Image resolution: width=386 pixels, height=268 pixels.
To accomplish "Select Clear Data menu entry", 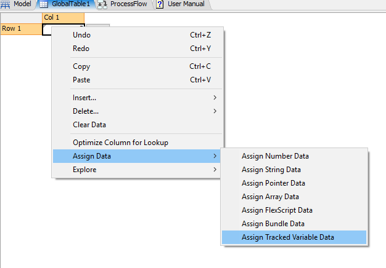I will pos(89,125).
